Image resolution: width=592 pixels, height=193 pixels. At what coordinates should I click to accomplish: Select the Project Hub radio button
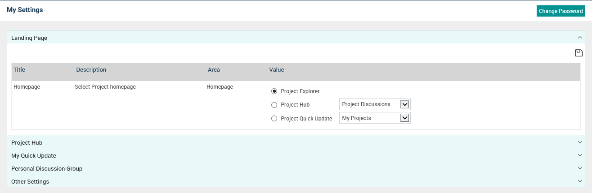click(274, 105)
